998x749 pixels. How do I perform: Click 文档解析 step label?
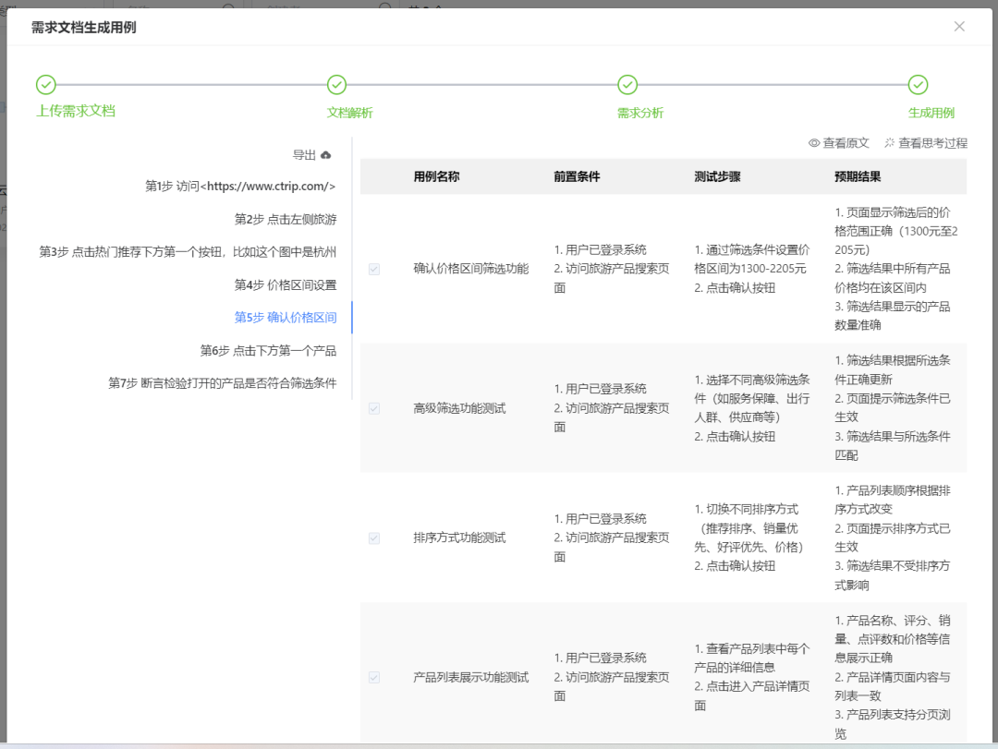point(350,113)
